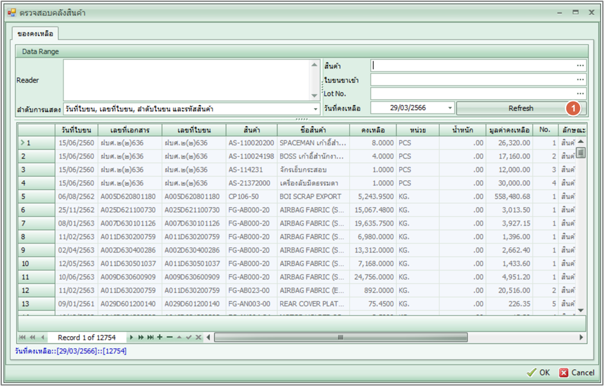604x386 pixels.
Task: Add new record with plus icon
Action: [160, 337]
